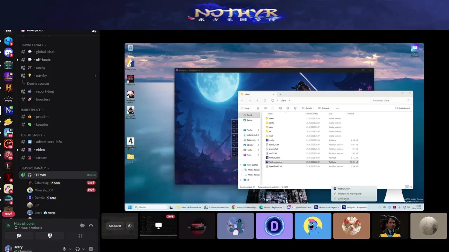The width and height of the screenshot is (449, 252).
Task: Open the orange H server icon
Action: 8,88
